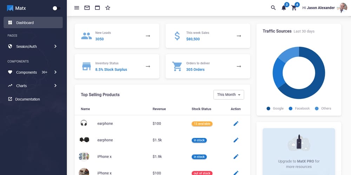Toggle the sidebar switch next to Matx
Viewport: 351px width, 175px height.
pos(56,8)
